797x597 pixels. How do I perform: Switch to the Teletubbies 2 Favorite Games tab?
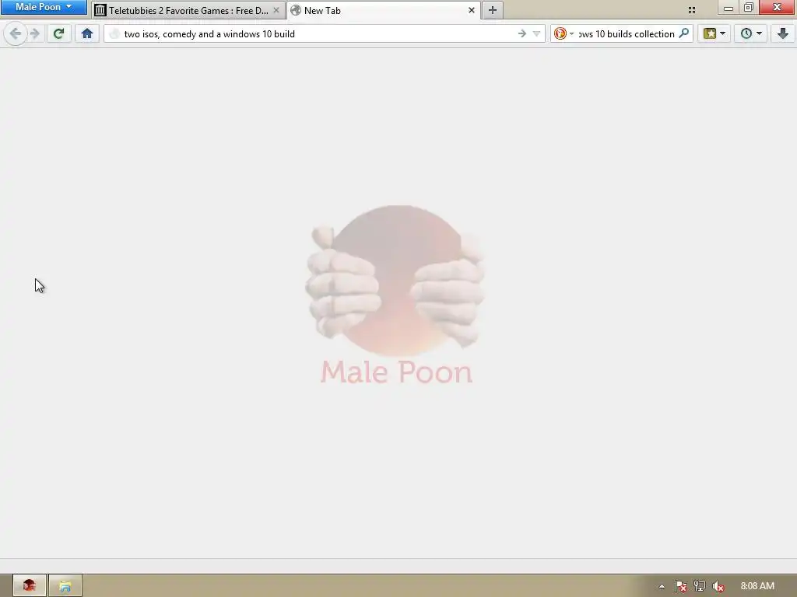pyautogui.click(x=188, y=10)
